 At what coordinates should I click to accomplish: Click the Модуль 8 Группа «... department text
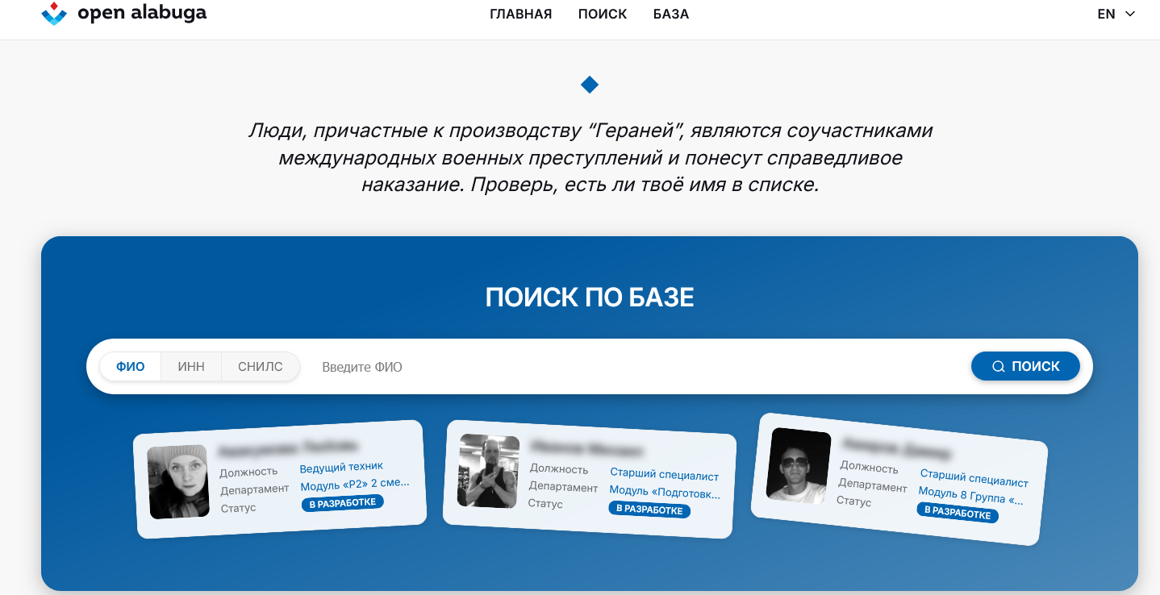click(971, 495)
